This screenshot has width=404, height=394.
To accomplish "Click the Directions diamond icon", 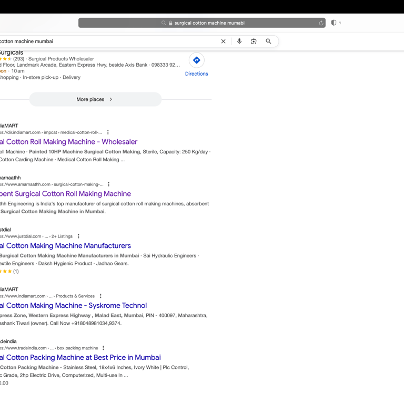I will pos(197,60).
